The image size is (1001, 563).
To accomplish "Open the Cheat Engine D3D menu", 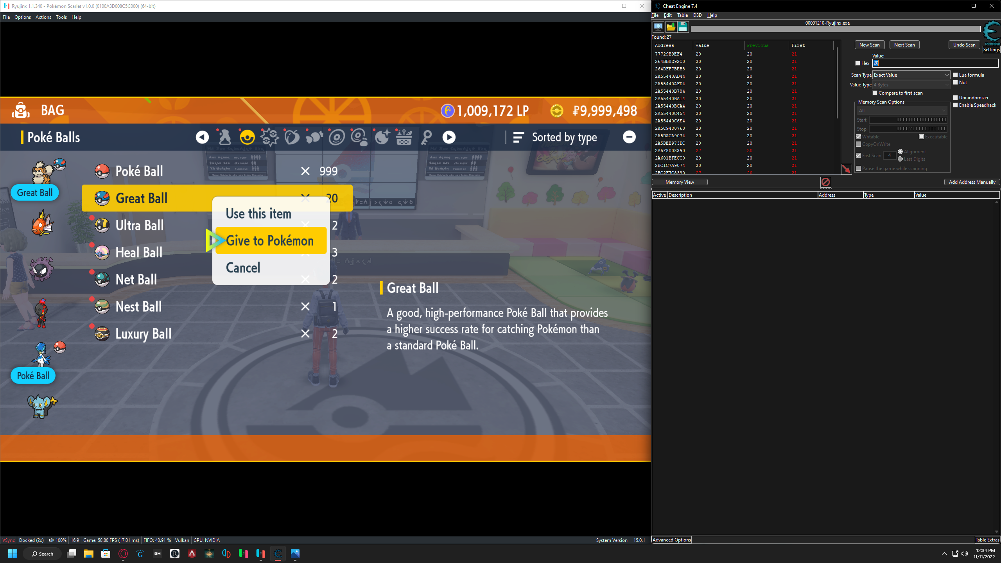I will (697, 15).
